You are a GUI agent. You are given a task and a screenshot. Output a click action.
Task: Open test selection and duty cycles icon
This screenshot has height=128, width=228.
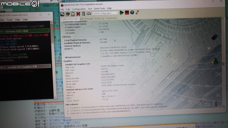tap(84, 14)
